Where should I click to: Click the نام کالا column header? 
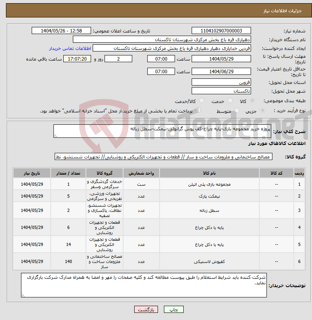[209, 173]
